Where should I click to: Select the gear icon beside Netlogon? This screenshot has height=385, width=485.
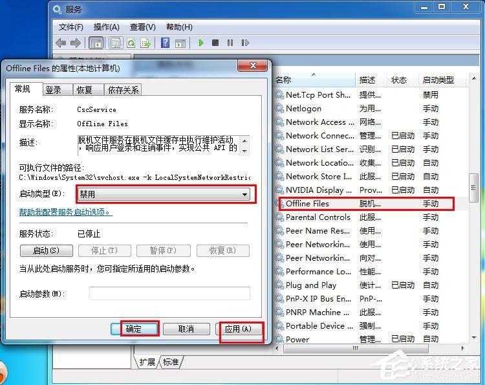pos(279,108)
